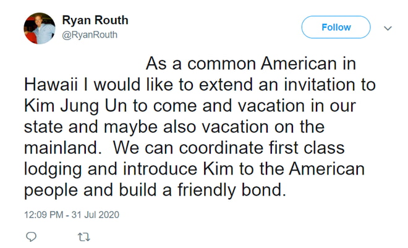408x248 pixels.
Task: Open the 12:09 PM timestamp link
Action: 45,215
